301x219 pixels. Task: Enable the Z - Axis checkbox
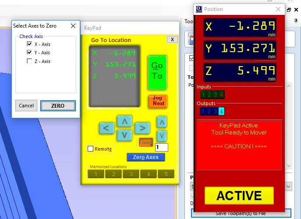29,61
